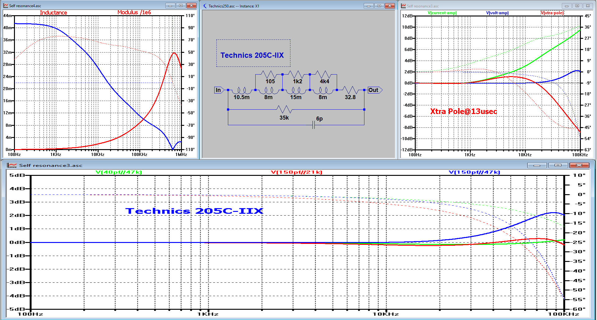This screenshot has width=597, height=320.
Task: Click the 15m inductor symbol
Action: (x=296, y=90)
